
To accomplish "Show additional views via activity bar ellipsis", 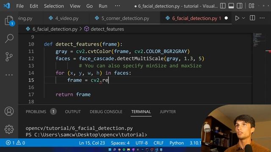I will click(x=9, y=75).
